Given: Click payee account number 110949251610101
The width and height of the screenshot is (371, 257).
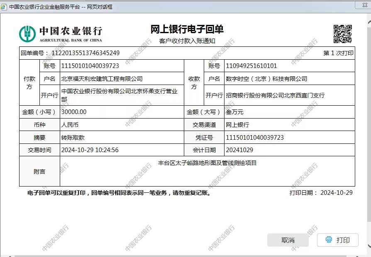Looking at the screenshot, I should [x=251, y=66].
